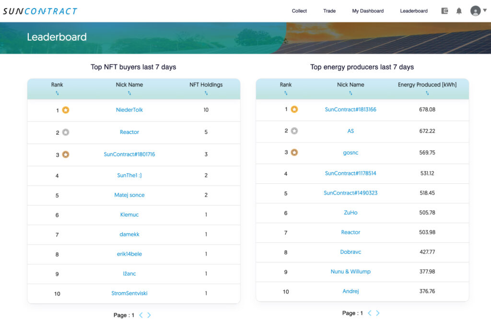Navigate to the Trade page
Image resolution: width=491 pixels, height=331 pixels.
point(329,11)
